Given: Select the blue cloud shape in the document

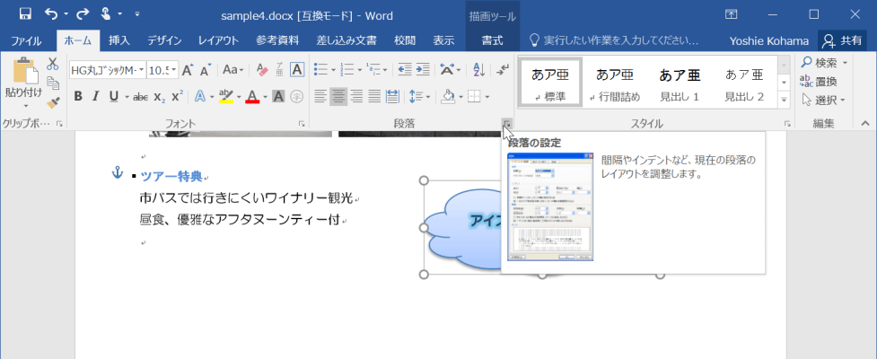Looking at the screenshot, I should tap(463, 228).
